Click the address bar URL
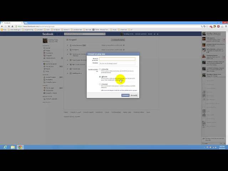 pos(36,26)
